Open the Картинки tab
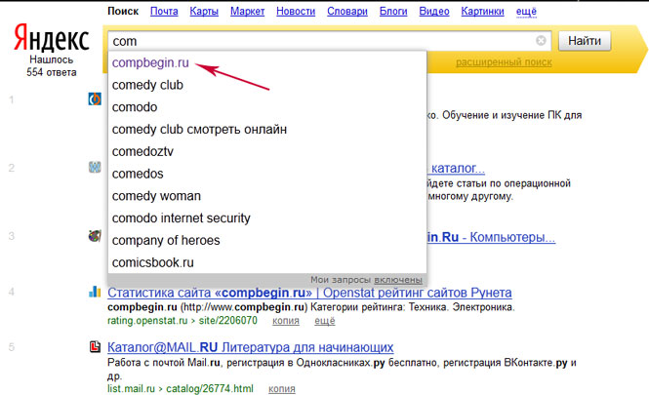This screenshot has height=395, width=649. coord(483,11)
